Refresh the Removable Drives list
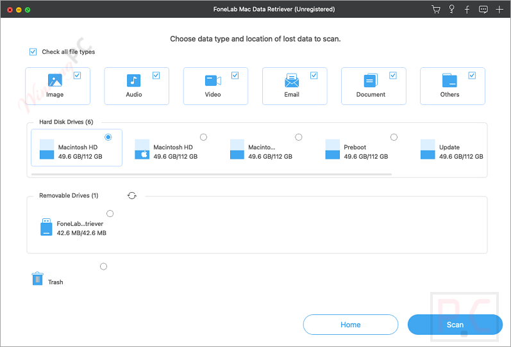Image resolution: width=511 pixels, height=347 pixels. point(131,196)
